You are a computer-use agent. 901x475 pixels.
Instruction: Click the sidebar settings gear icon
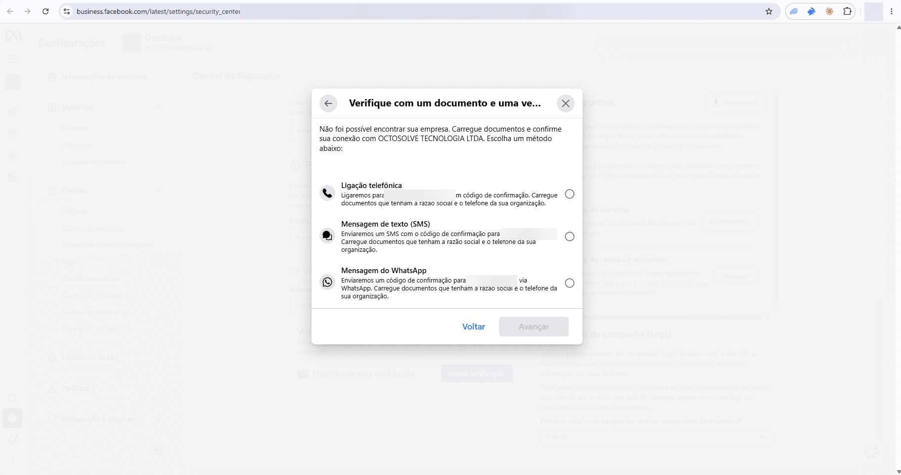pyautogui.click(x=12, y=418)
